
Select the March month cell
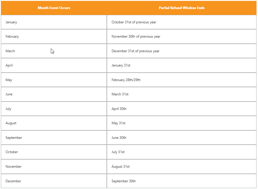tap(54, 51)
